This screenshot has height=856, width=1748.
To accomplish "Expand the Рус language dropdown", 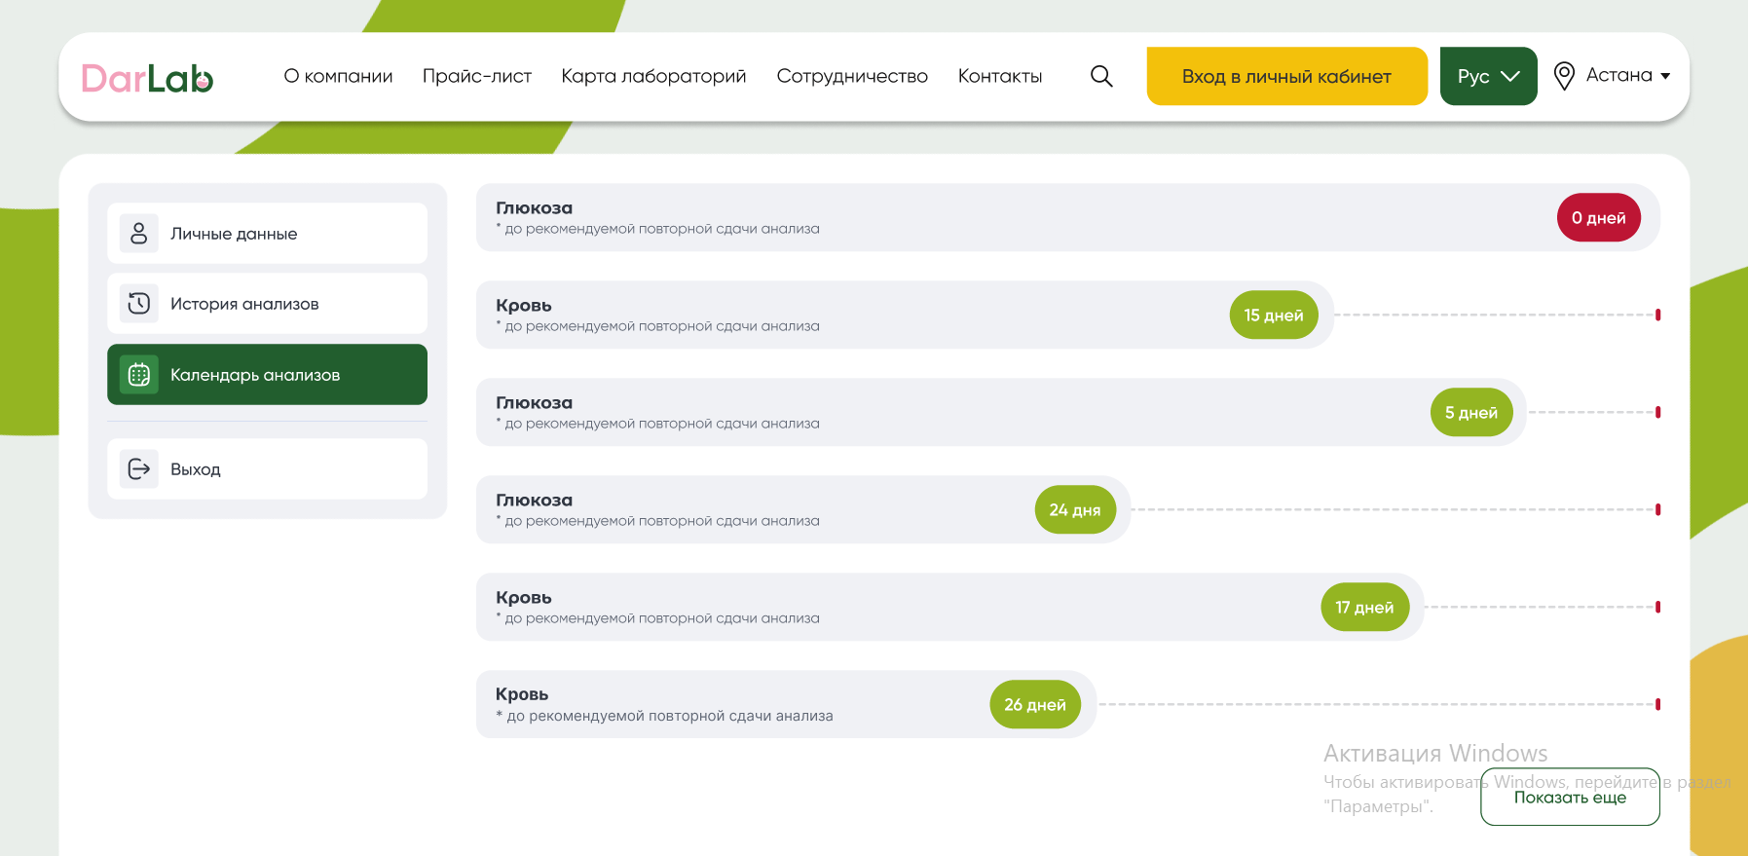I will point(1488,76).
